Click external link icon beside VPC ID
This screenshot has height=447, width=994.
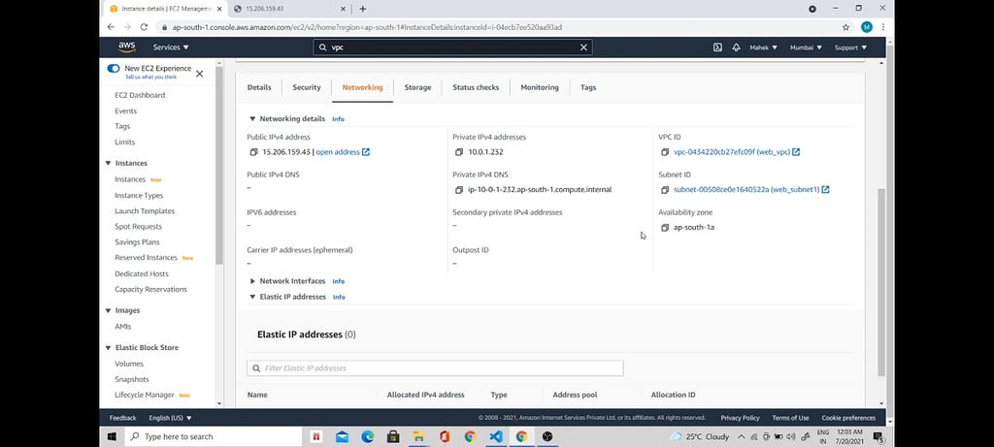796,152
